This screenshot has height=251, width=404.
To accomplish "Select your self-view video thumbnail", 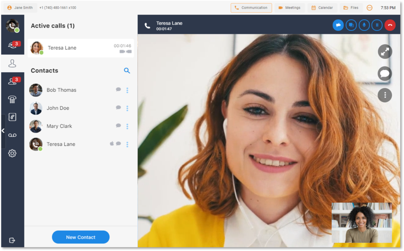I will point(362,223).
